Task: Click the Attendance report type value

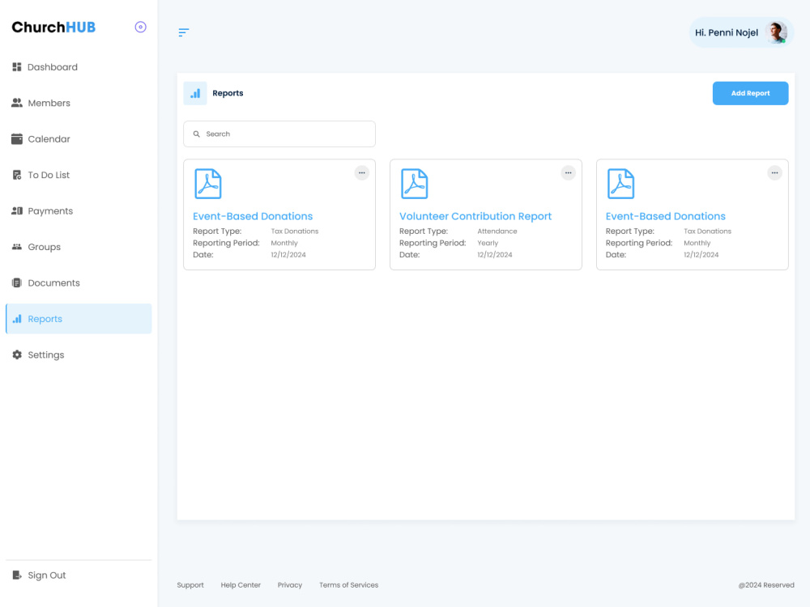Action: [x=497, y=231]
